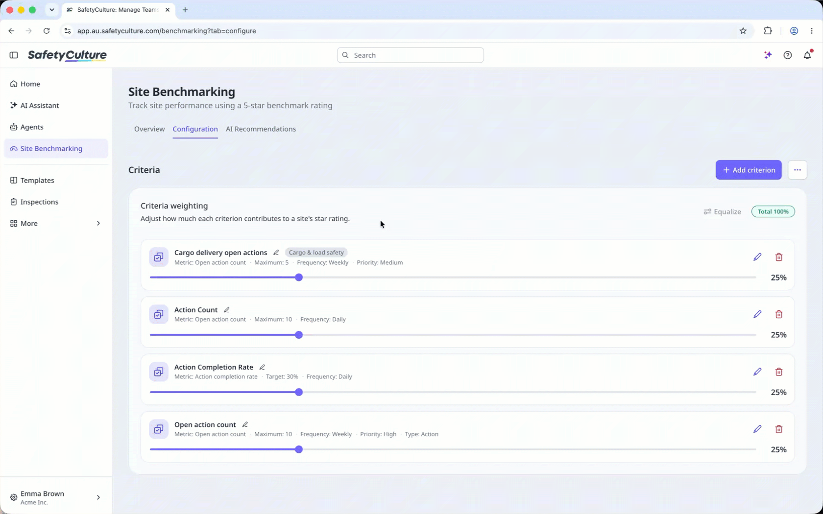Open Chrome's three-dot menu
Screen dimensions: 823x514
pos(812,31)
